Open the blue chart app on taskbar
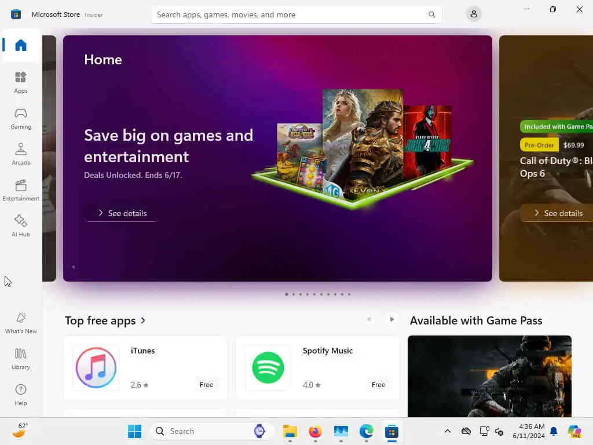The image size is (593, 445). coord(341,431)
